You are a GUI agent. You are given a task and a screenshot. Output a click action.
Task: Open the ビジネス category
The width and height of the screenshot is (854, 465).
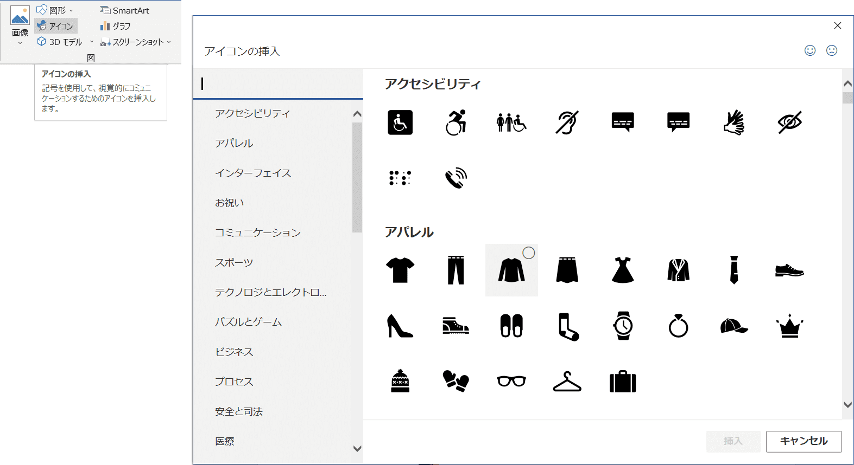234,352
